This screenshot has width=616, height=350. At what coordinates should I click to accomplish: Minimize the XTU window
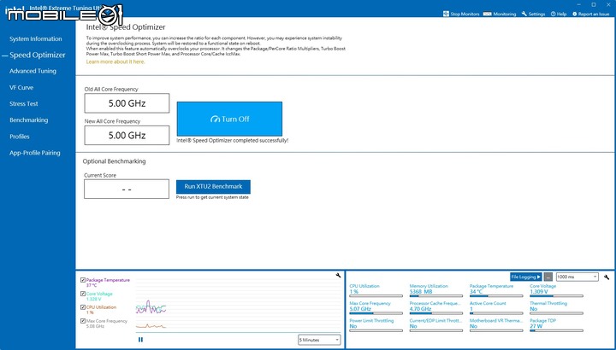click(579, 4)
